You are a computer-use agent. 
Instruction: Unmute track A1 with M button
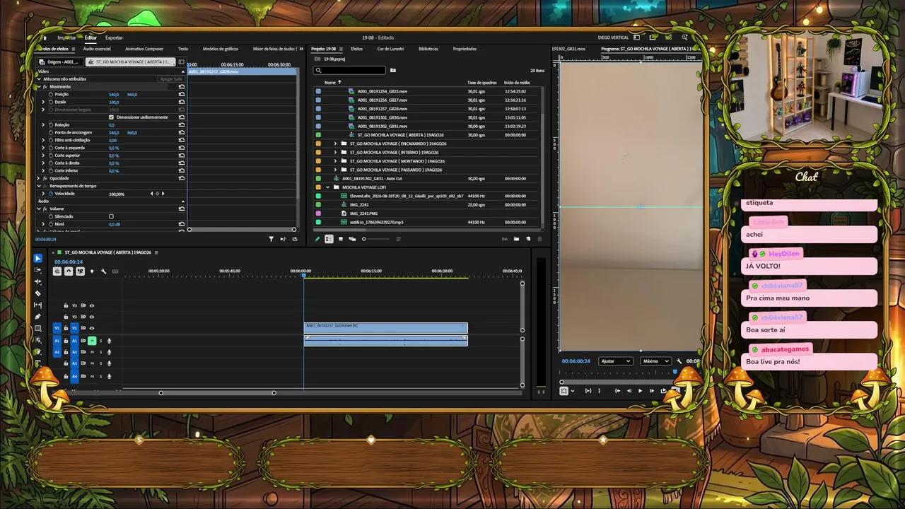pyautogui.click(x=92, y=341)
